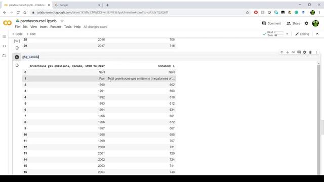Click the emissions value 602
This screenshot has width=324, height=182.
(172, 85)
